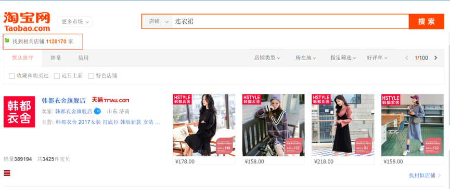Open the 韩都衣舍 red shop logo
The image size is (450, 189).
19,112
